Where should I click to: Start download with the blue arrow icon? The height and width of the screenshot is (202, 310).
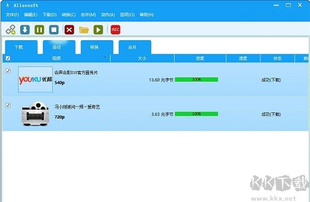point(25,30)
